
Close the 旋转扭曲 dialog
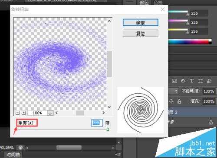[163, 9]
